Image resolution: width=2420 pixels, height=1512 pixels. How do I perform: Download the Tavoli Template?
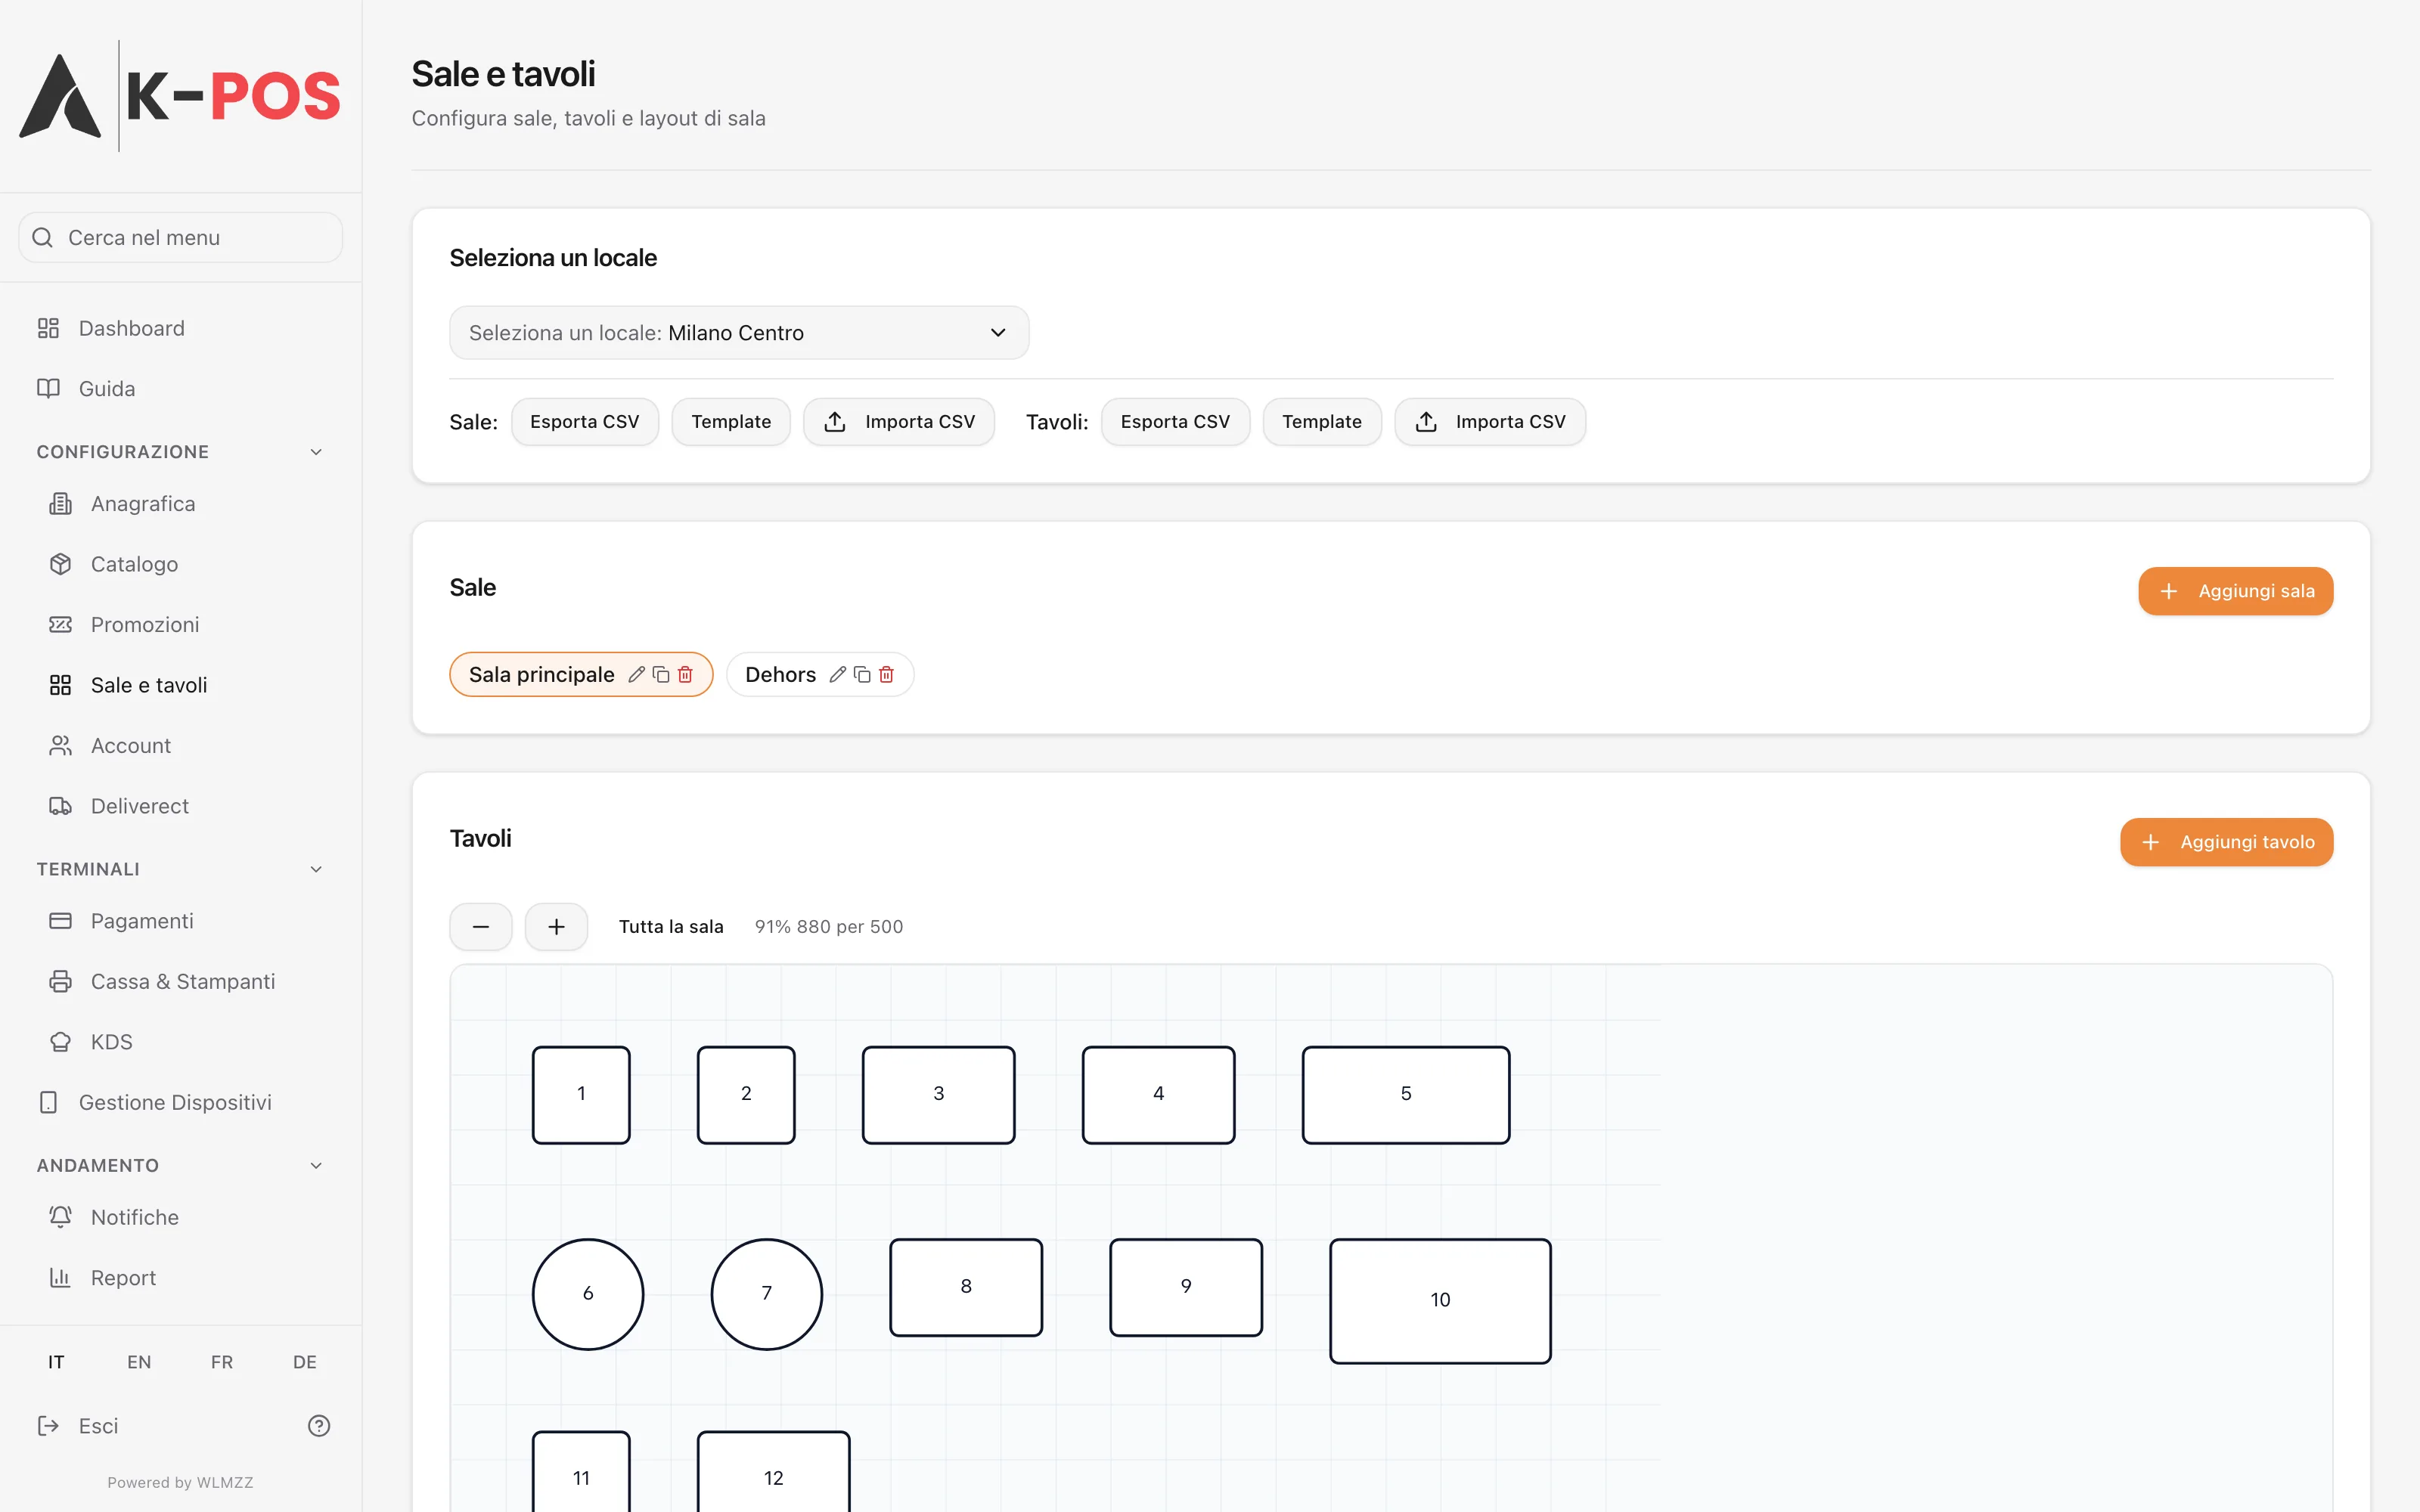(x=1322, y=422)
